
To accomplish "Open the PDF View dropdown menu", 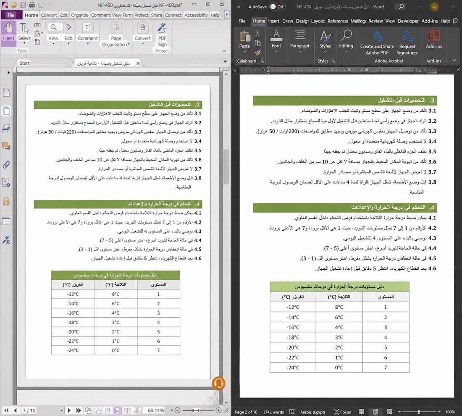I will [x=53, y=43].
